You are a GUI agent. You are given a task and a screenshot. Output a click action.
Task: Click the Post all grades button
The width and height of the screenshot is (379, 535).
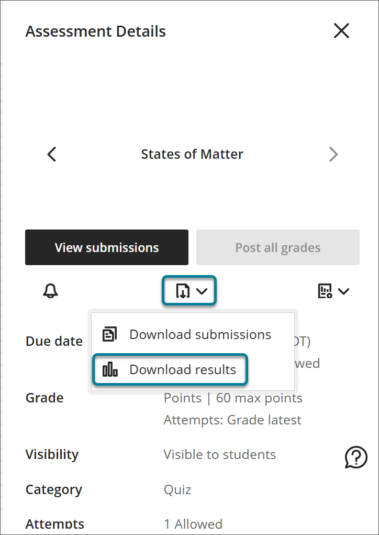coord(278,247)
